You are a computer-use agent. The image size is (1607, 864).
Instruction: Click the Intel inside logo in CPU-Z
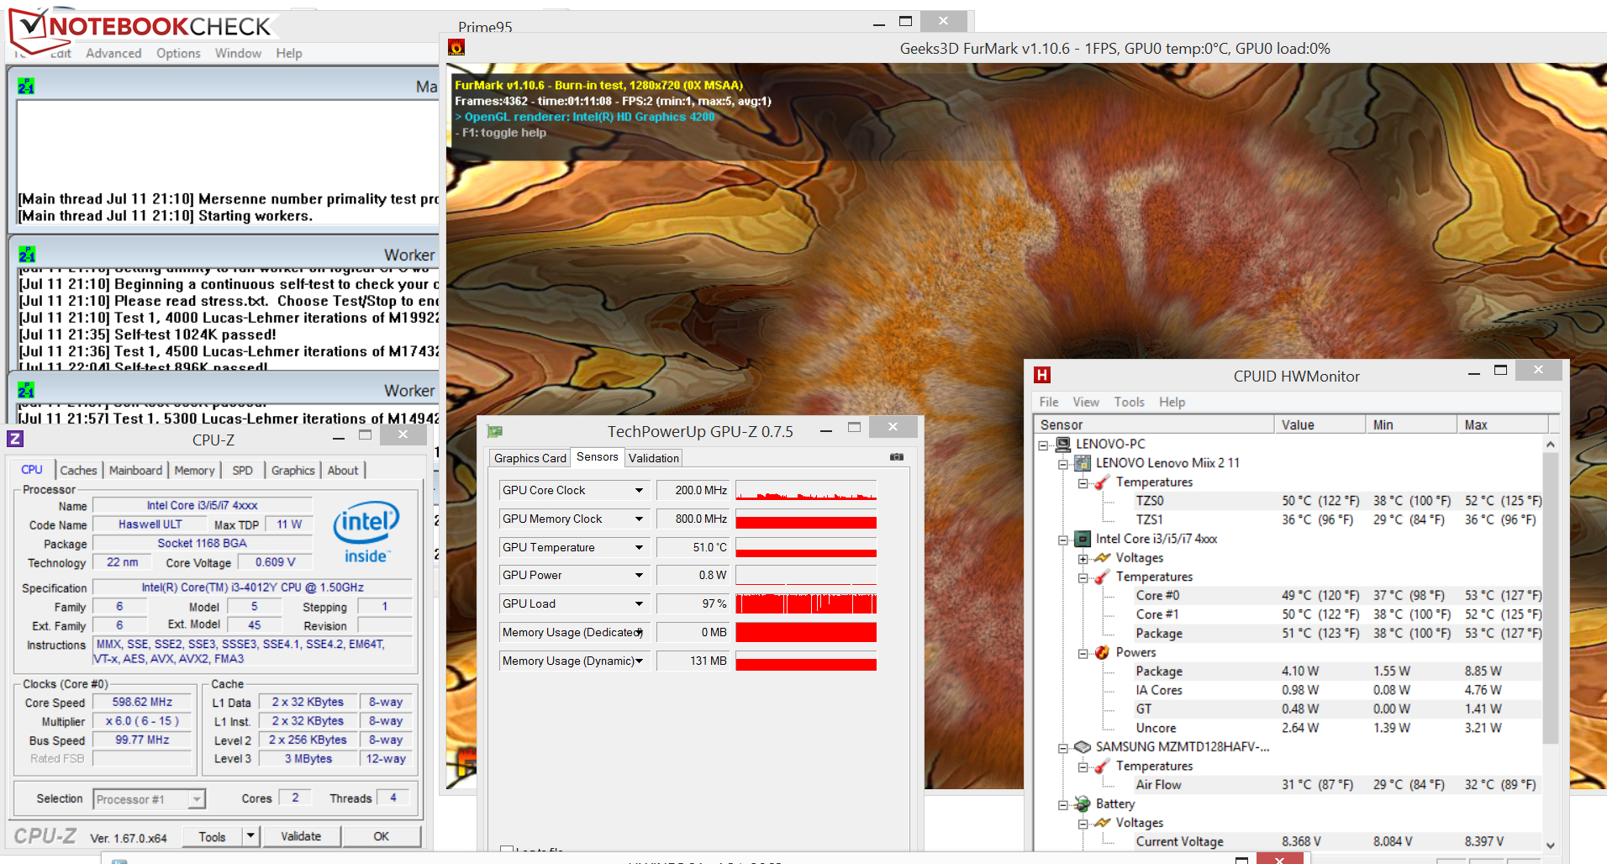366,533
